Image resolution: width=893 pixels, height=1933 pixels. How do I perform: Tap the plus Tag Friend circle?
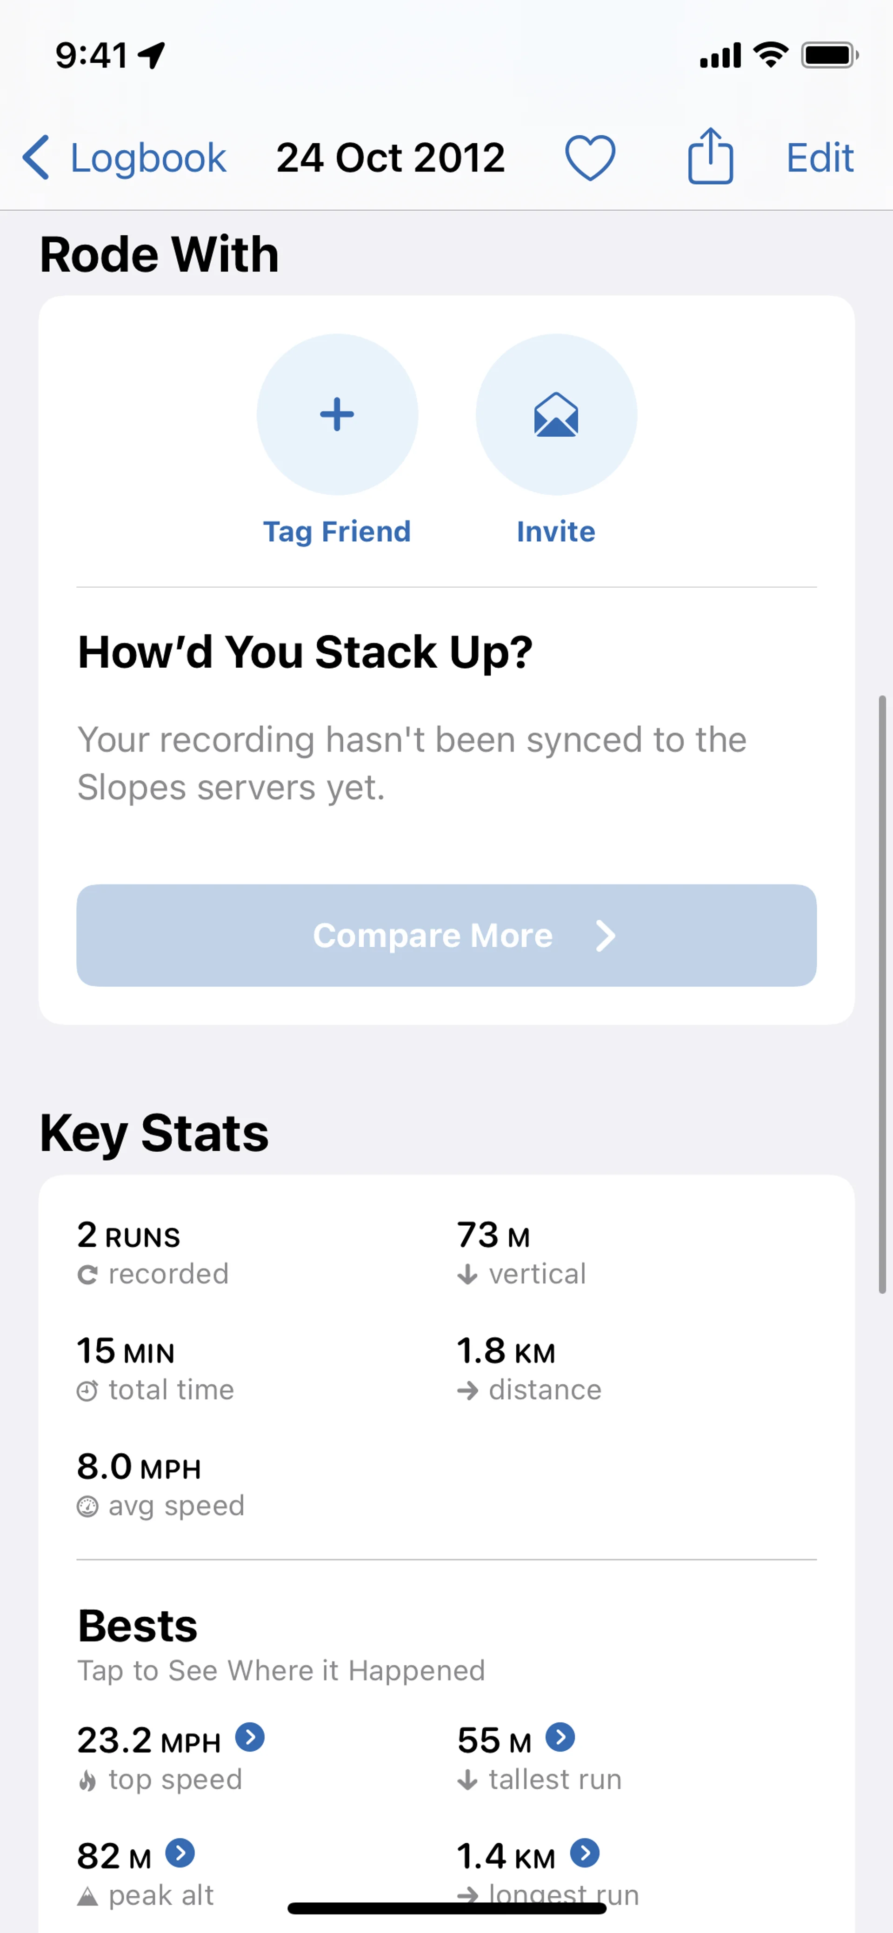coord(337,414)
